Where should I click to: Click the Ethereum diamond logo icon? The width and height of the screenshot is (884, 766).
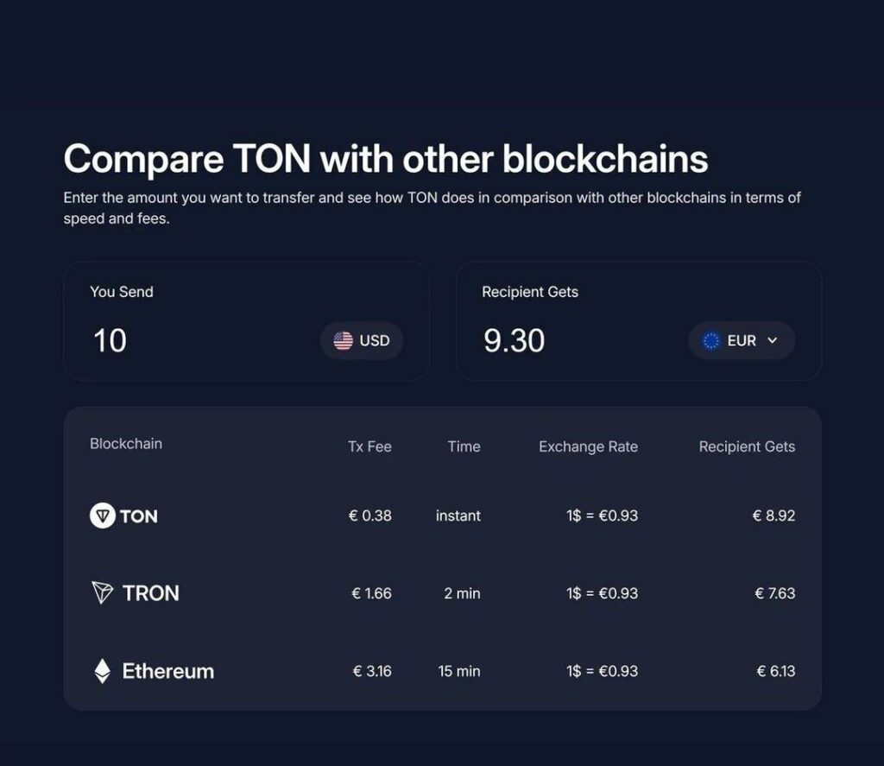tap(102, 671)
